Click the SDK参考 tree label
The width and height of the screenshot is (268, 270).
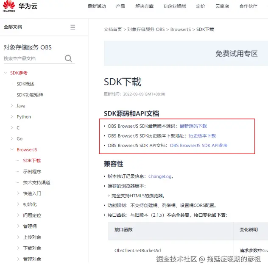click(x=19, y=73)
